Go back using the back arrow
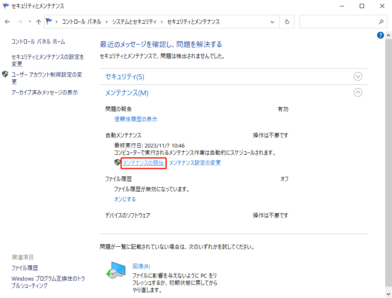392x298 pixels. (7, 22)
